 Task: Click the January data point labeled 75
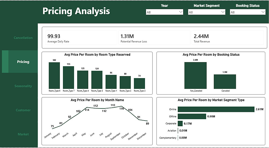52,129
